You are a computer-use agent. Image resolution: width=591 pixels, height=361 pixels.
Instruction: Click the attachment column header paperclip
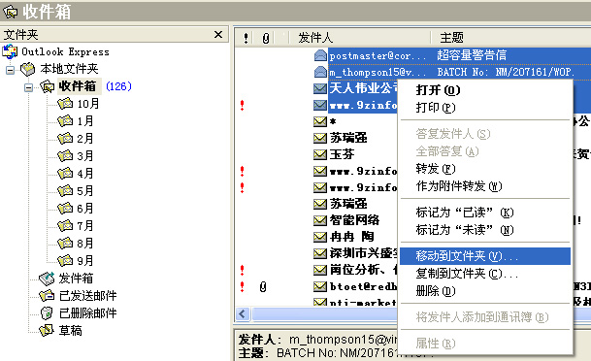point(266,38)
